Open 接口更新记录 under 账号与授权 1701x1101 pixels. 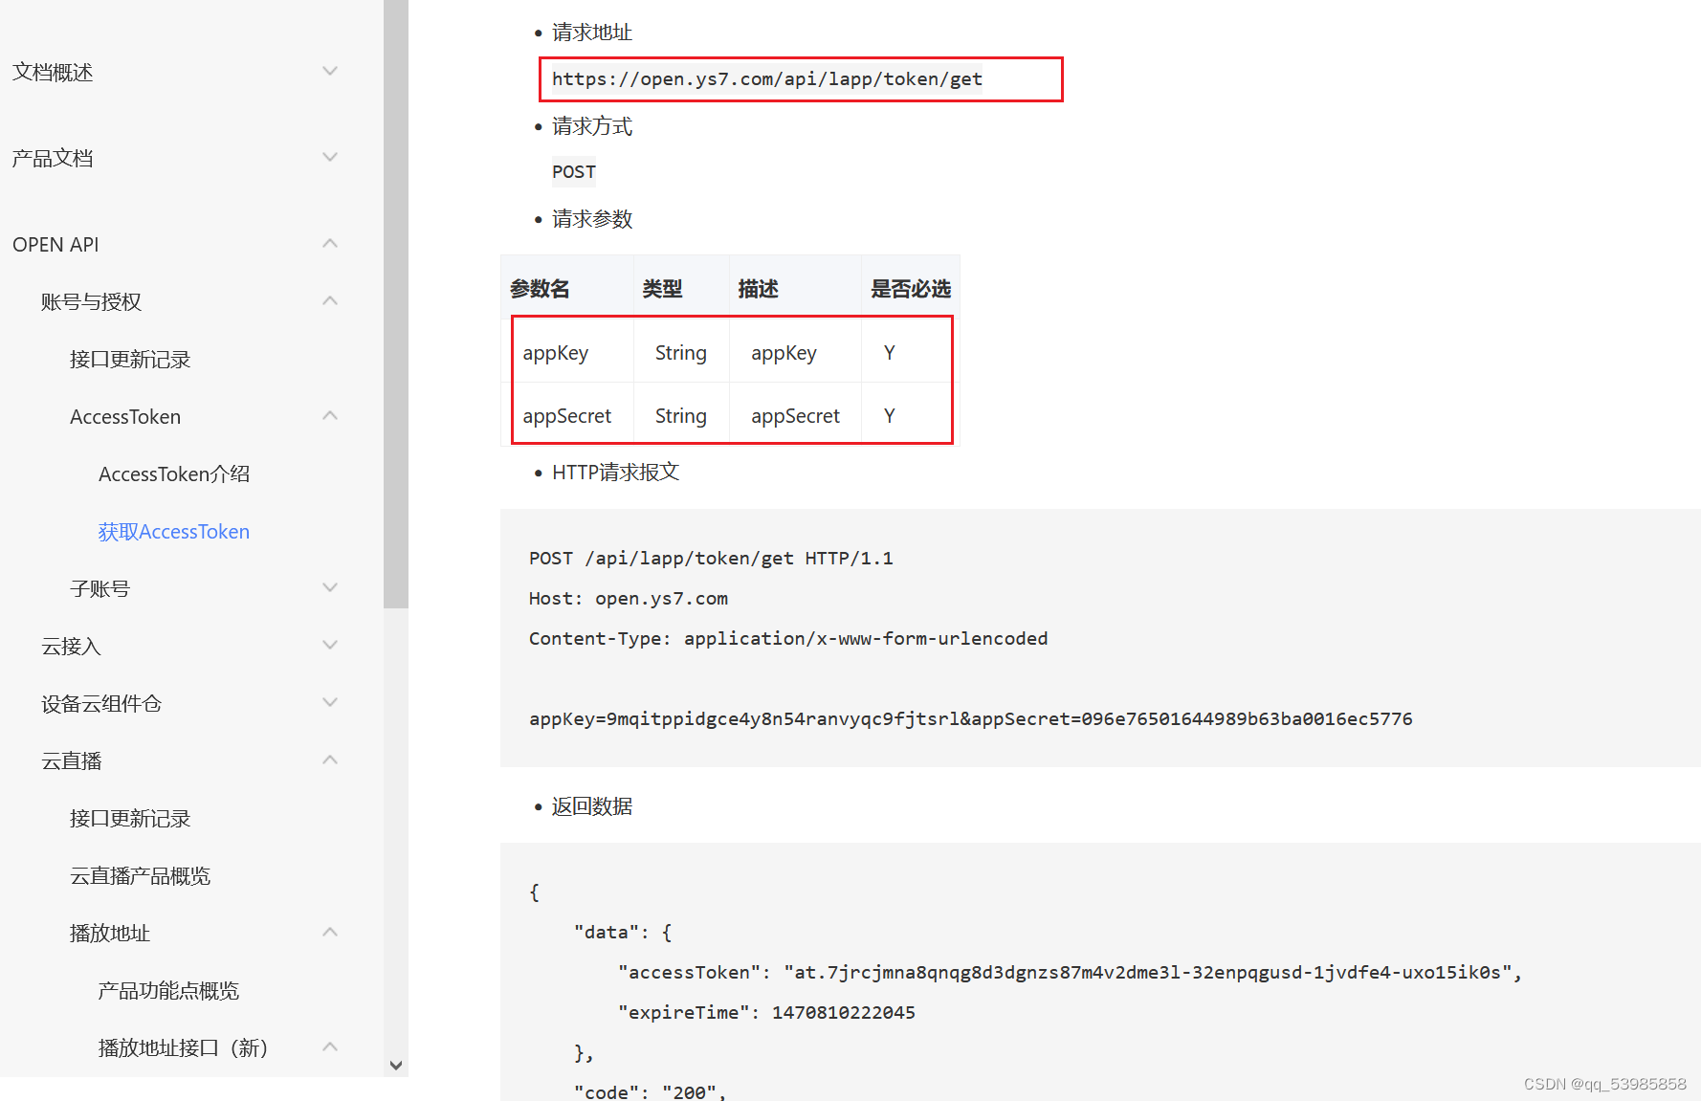131,359
